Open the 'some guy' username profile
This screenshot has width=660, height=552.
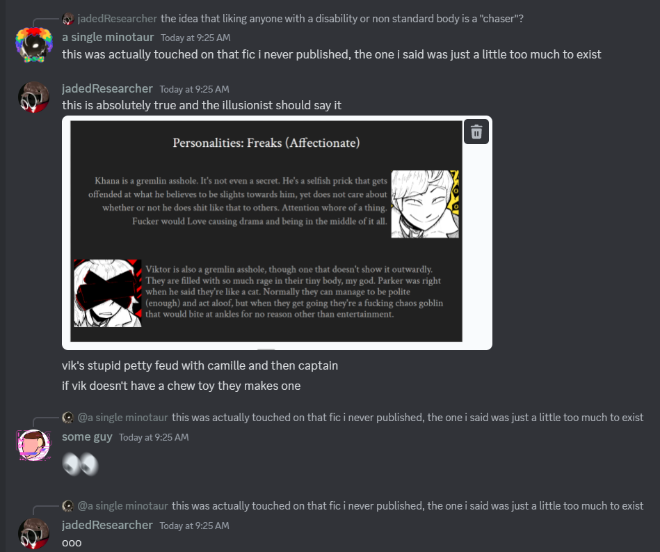click(87, 436)
